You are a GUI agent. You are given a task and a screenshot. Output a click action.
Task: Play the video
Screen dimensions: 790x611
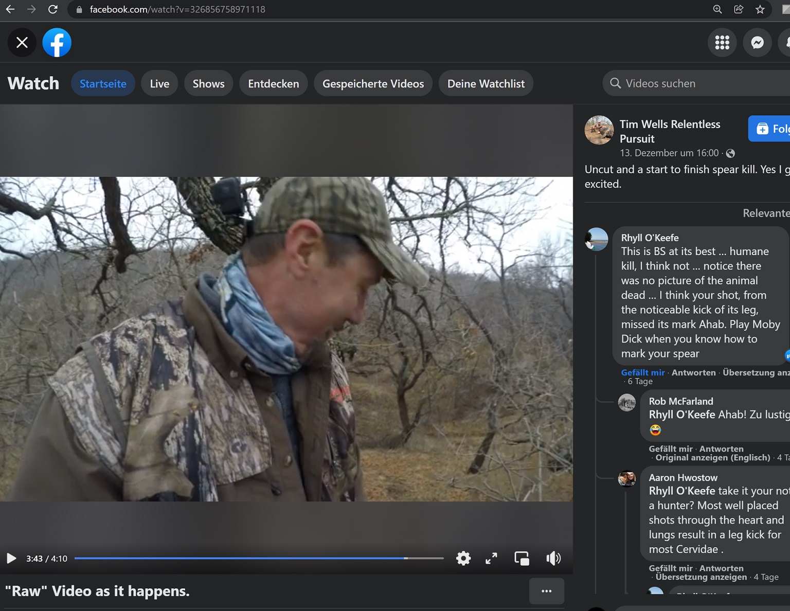[x=11, y=558]
